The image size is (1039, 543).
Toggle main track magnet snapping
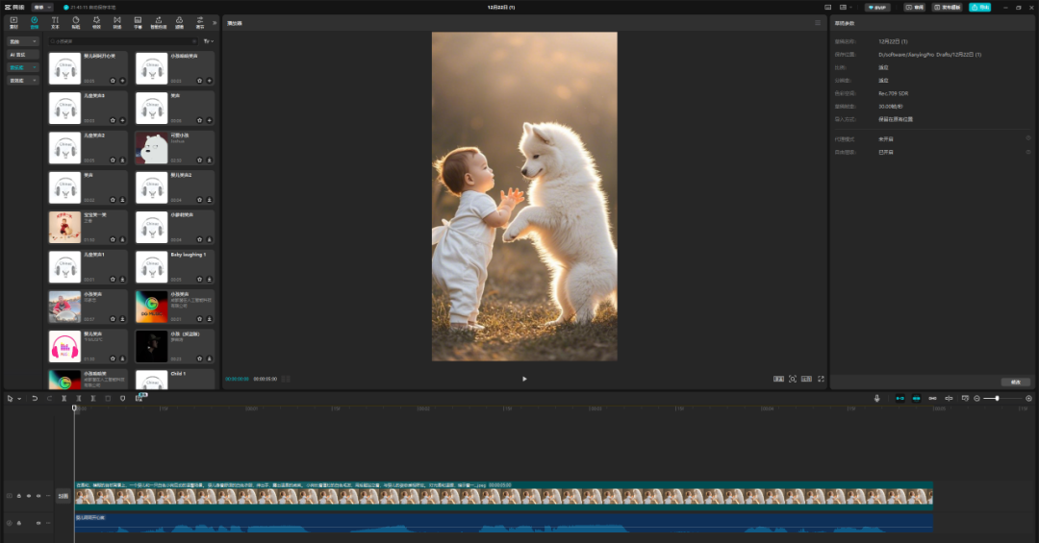pyautogui.click(x=900, y=398)
